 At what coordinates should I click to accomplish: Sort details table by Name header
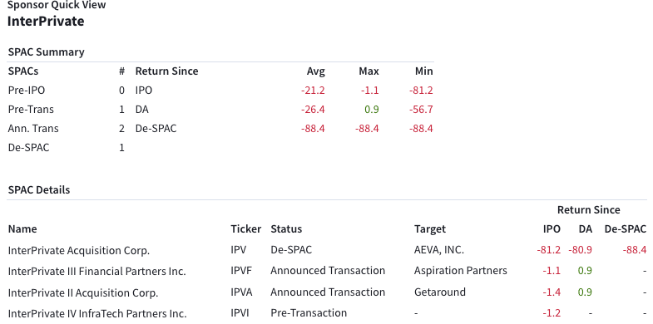pos(22,228)
